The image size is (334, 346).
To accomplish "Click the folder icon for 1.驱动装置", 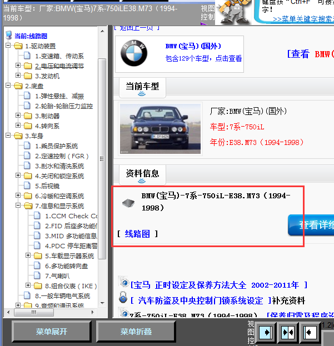I will (18, 46).
